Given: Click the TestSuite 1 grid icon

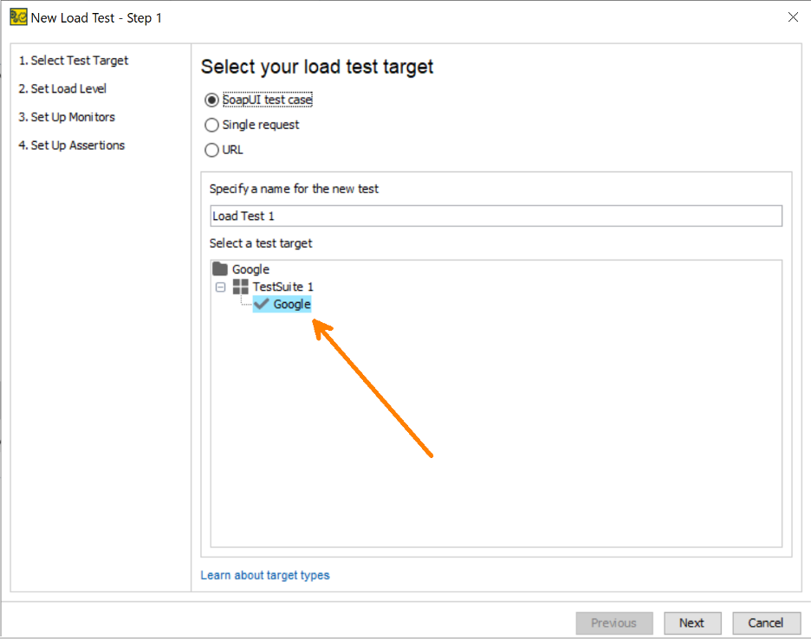Looking at the screenshot, I should (241, 287).
